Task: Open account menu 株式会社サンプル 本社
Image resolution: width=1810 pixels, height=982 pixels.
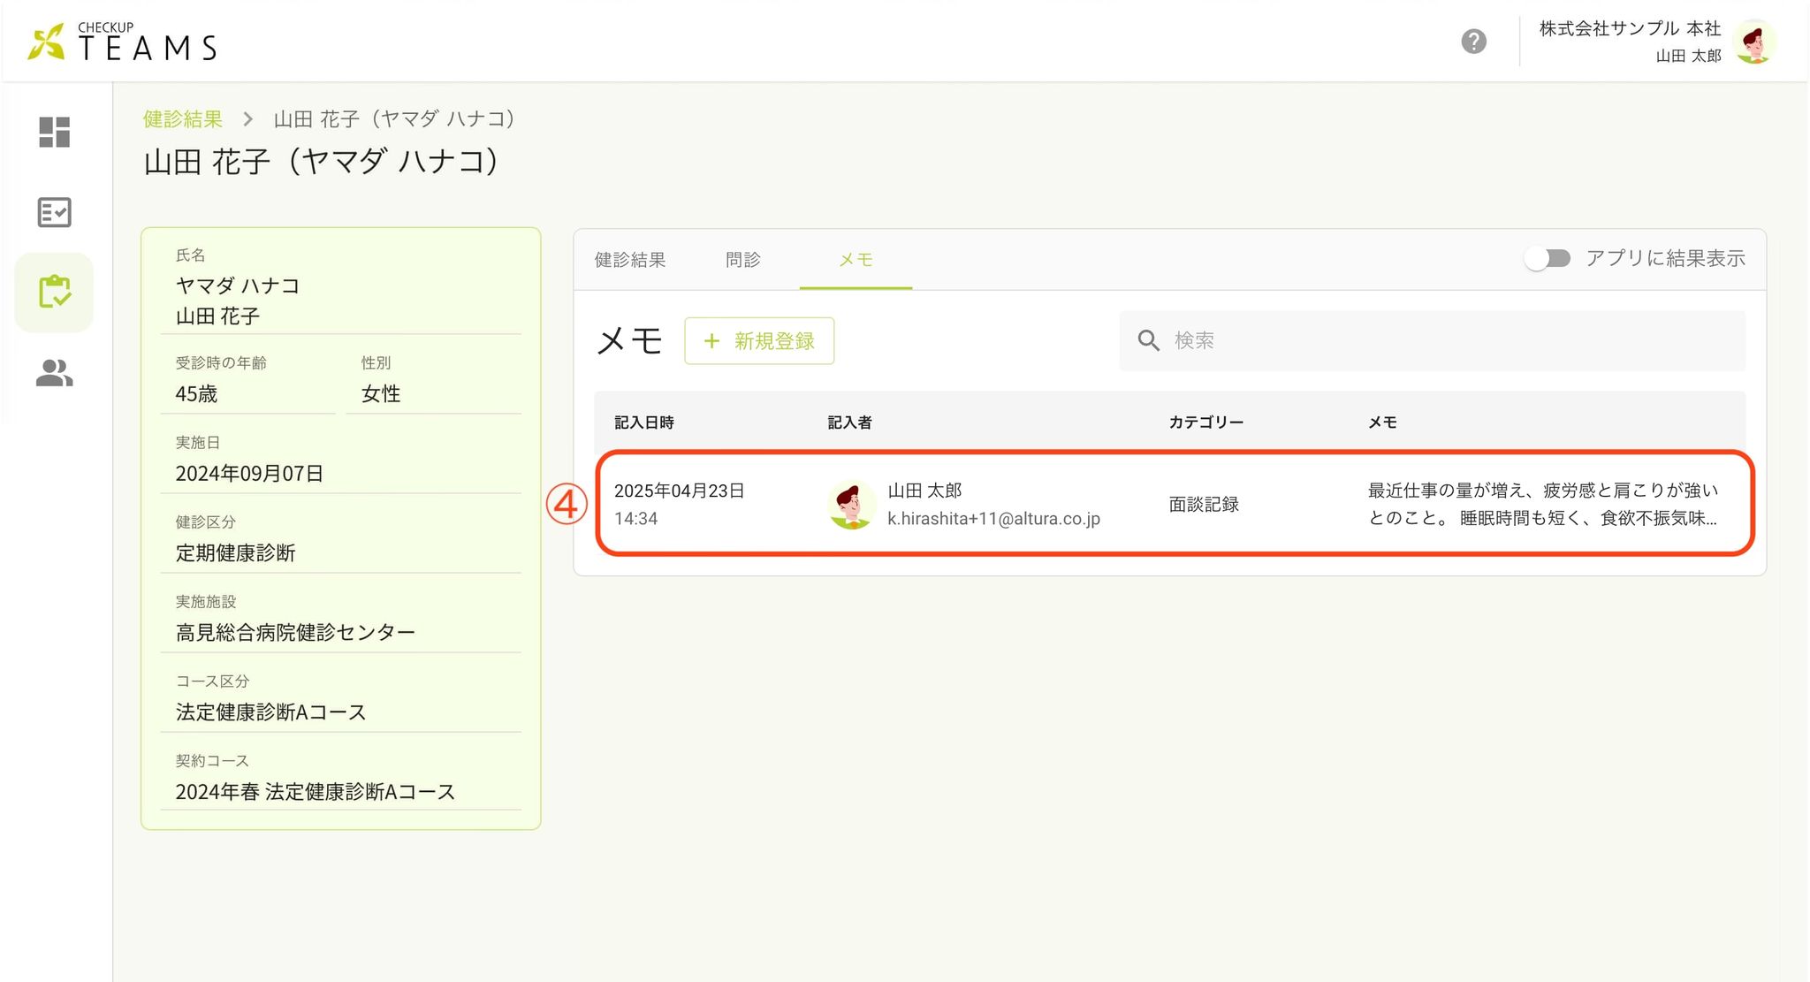Action: coord(1630,29)
